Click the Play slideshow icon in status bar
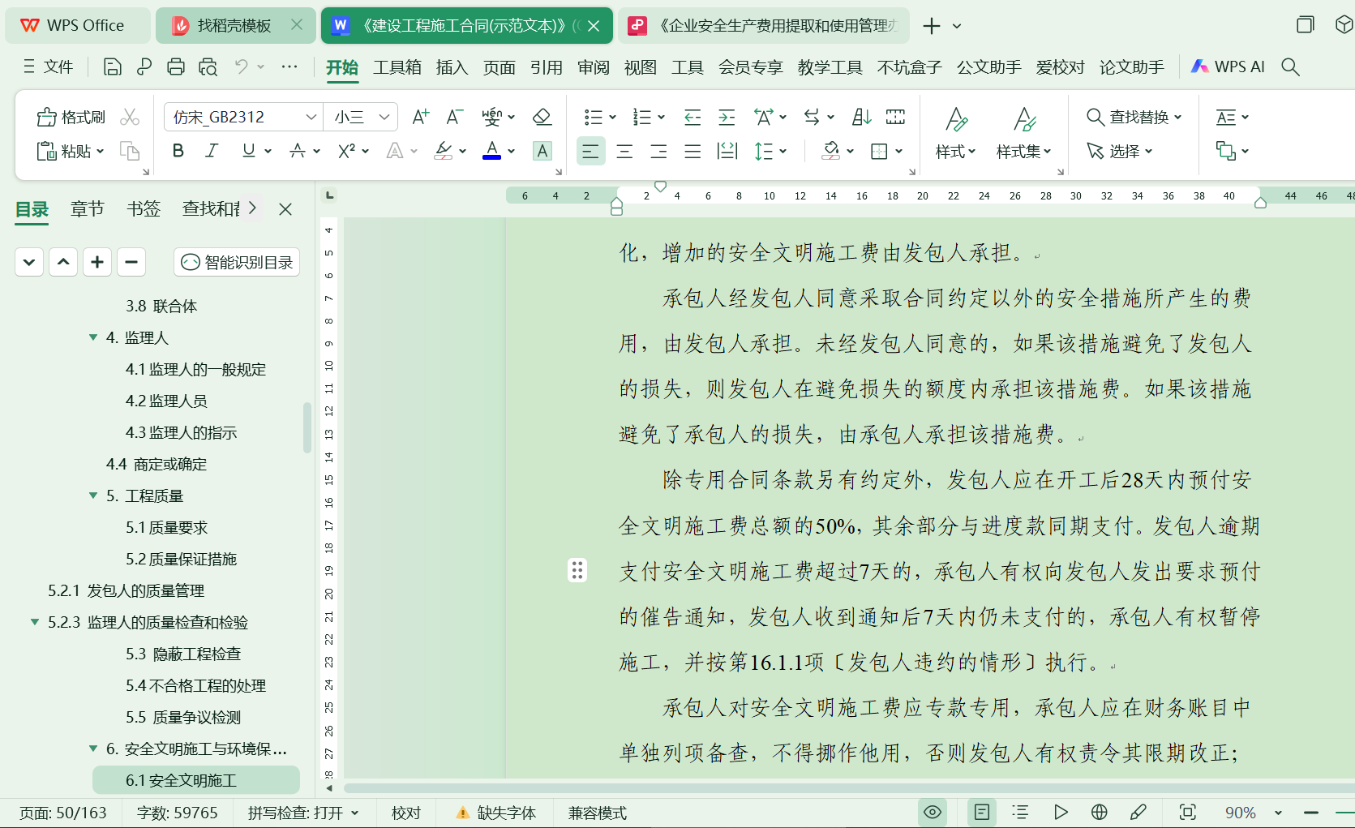The width and height of the screenshot is (1355, 828). click(1060, 812)
